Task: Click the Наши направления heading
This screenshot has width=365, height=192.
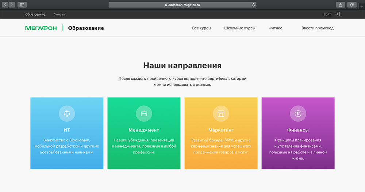Action: [x=182, y=65]
